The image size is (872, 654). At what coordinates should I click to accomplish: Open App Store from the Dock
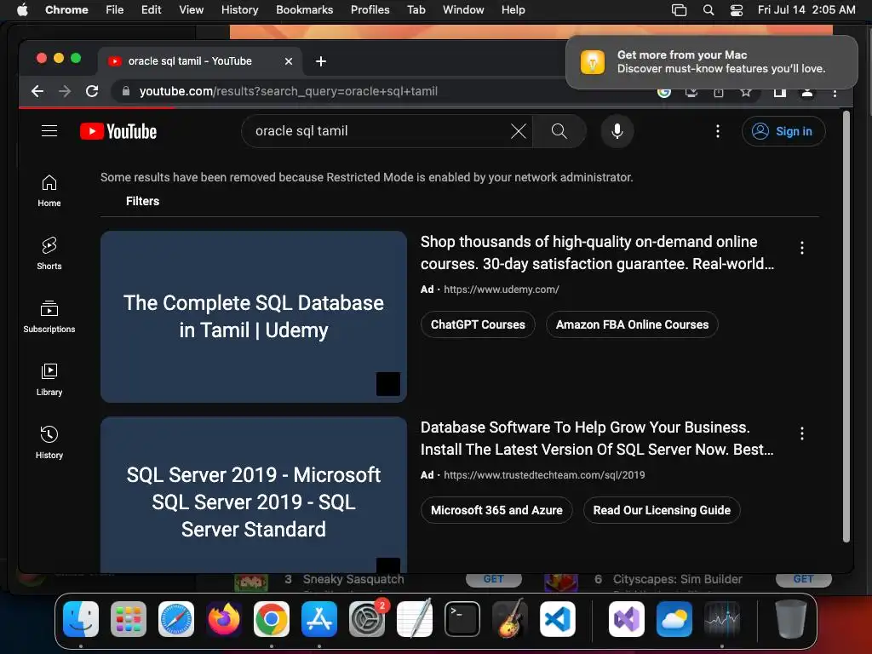(319, 619)
